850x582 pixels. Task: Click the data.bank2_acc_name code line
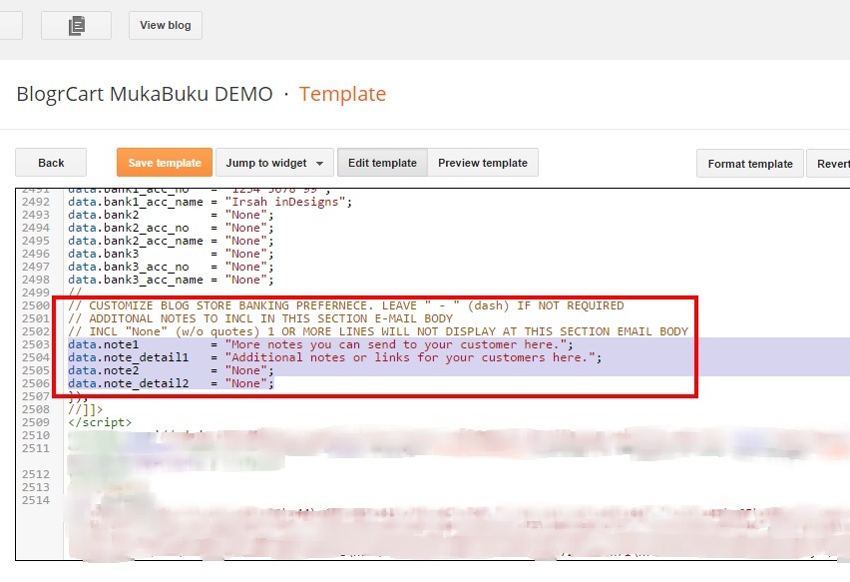[171, 241]
